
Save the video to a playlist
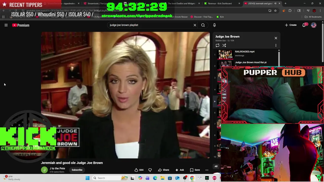click(x=195, y=170)
